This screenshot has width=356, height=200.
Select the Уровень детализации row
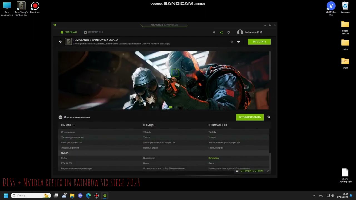tap(164, 137)
